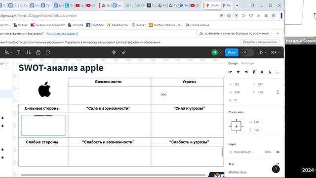Viewport: 316px width, 178px height.
Task: Select the Угрозы header cell
Action: pyautogui.click(x=189, y=82)
